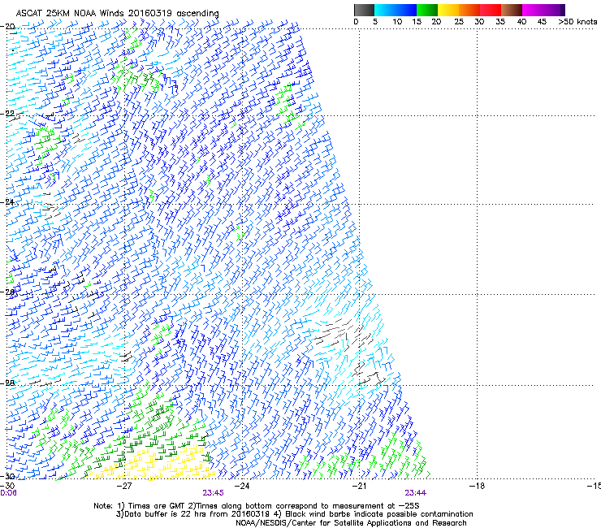Image resolution: width=601 pixels, height=528 pixels.
Task: Click the brown 35-40 knots legend band
Action: pyautogui.click(x=512, y=10)
